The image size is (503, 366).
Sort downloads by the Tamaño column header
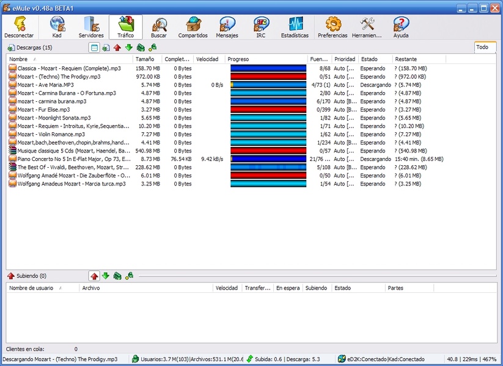[147, 59]
